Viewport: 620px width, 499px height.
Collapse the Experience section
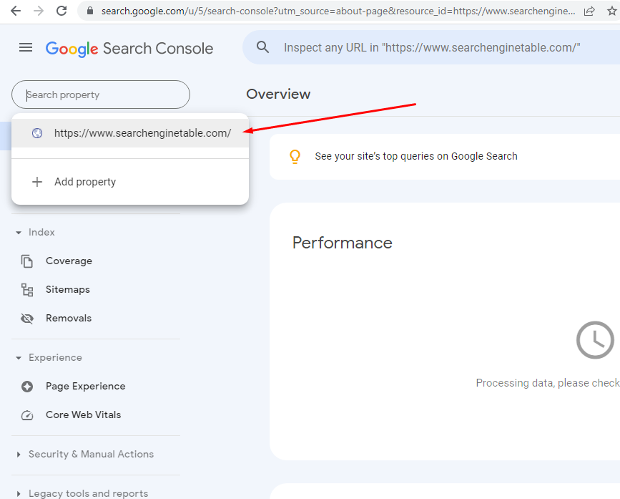(x=19, y=358)
